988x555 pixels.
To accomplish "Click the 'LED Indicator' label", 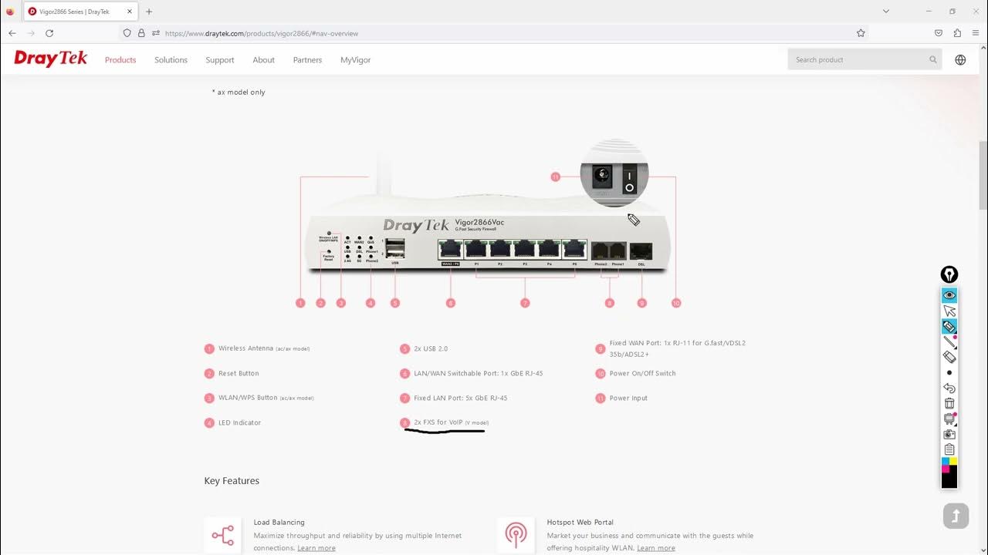I will [239, 422].
